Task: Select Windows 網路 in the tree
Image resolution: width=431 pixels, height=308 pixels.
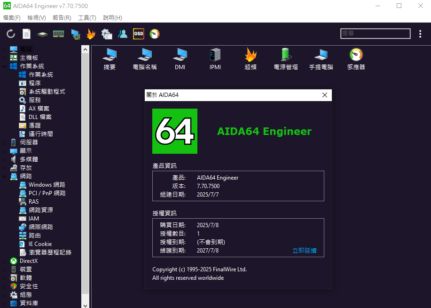Action: point(47,185)
